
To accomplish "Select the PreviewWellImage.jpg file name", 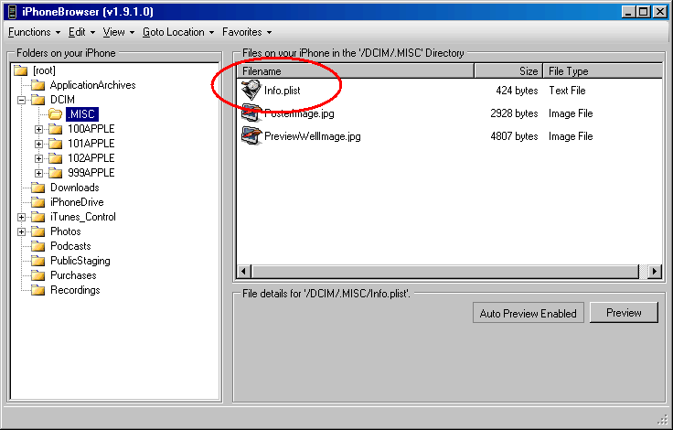I will point(313,136).
